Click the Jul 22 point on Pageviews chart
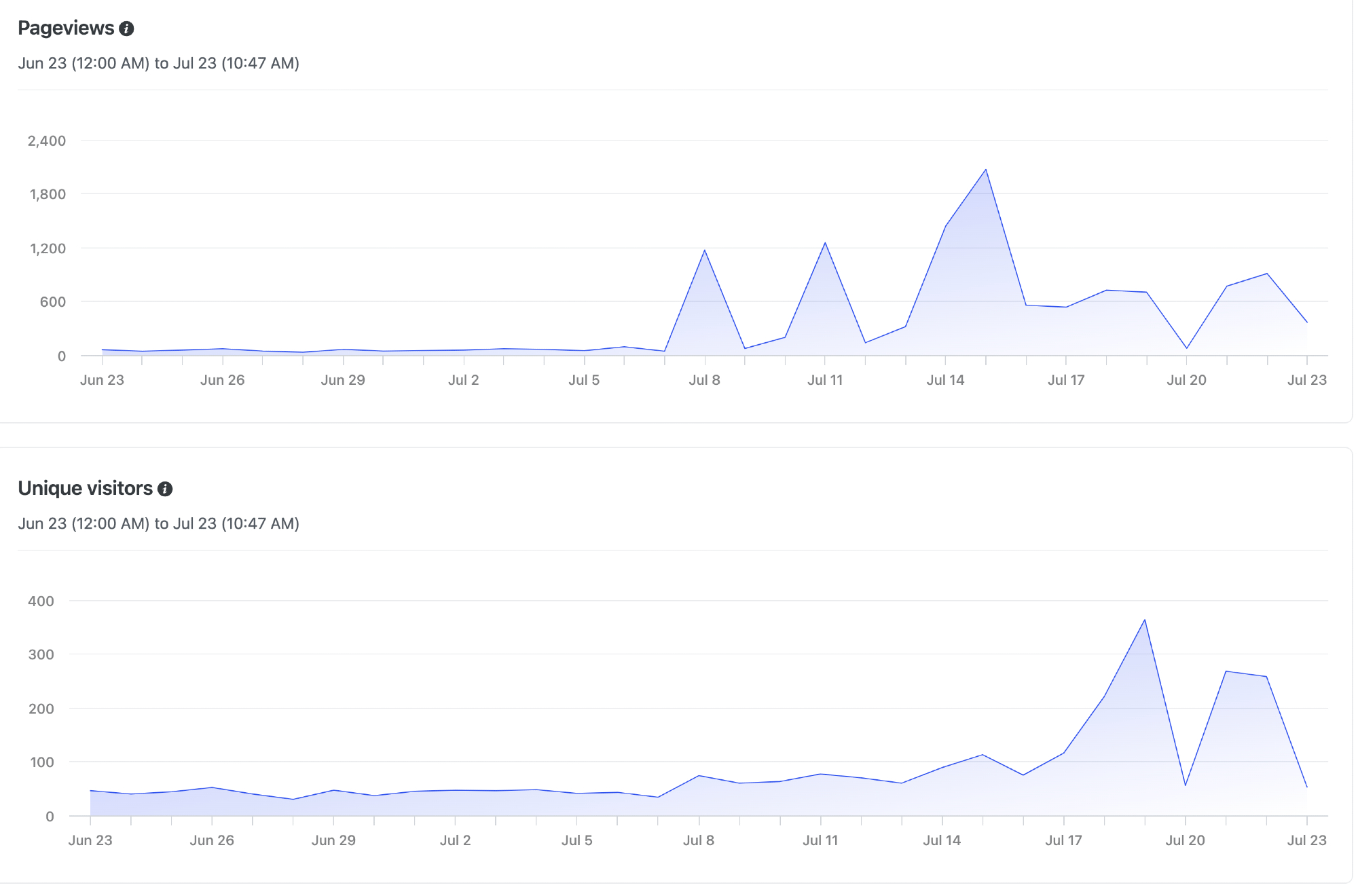Viewport: 1358px width, 896px height. (x=1266, y=274)
